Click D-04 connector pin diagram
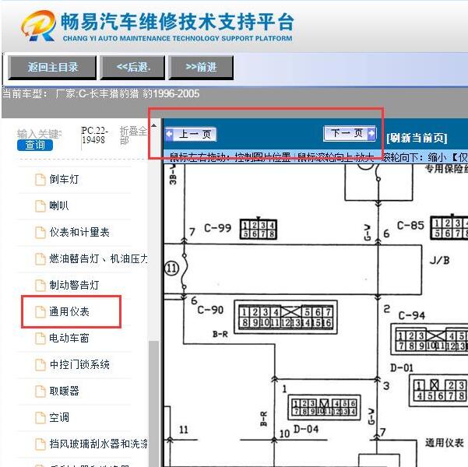Screen dimensions: 468x467 [x=324, y=407]
